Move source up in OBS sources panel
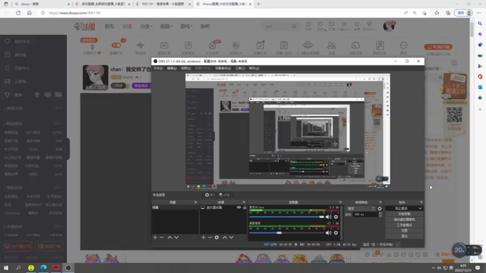The width and height of the screenshot is (486, 273). [x=225, y=237]
